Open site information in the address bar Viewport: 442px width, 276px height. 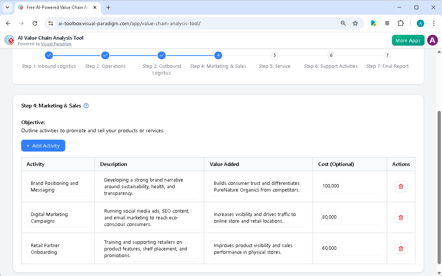point(50,23)
